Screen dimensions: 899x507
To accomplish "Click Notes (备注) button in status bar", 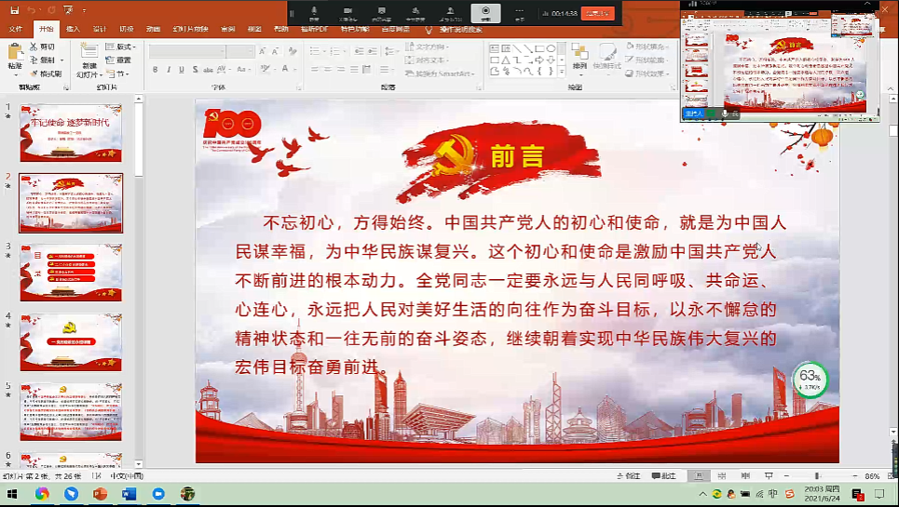I will click(630, 475).
